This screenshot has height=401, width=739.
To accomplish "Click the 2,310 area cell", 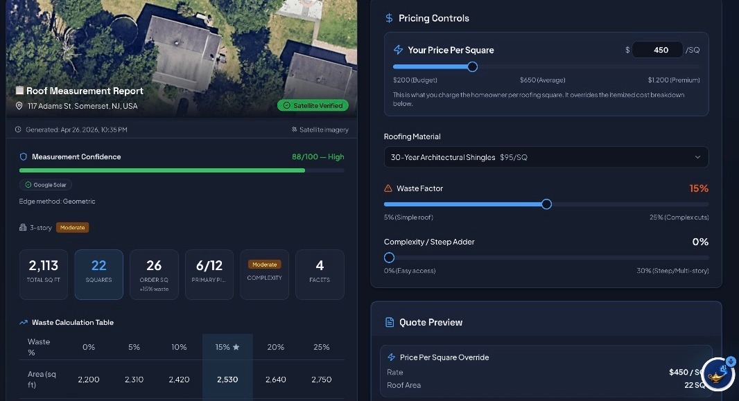I will [x=134, y=380].
